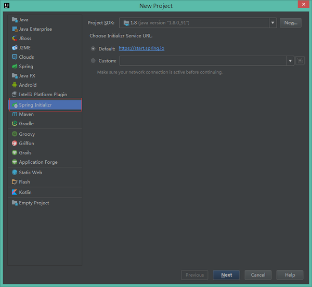Click Choose Initializr Service URL text
312x287 pixels.
click(121, 36)
